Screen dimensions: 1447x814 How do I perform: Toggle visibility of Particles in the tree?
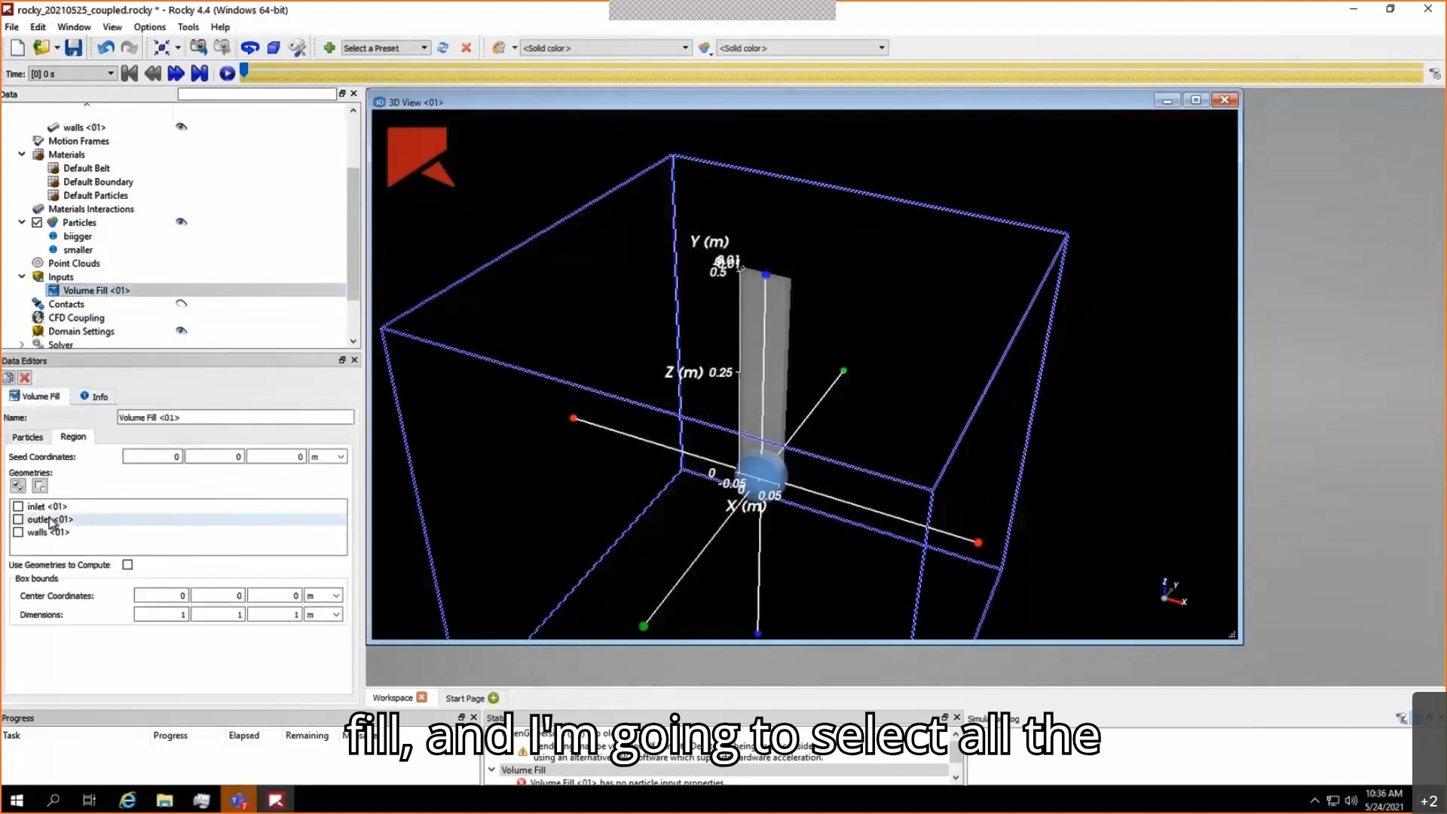click(x=182, y=222)
